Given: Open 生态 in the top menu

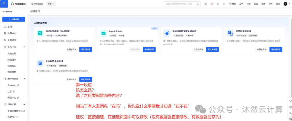Looking at the screenshot, I should 278,4.
